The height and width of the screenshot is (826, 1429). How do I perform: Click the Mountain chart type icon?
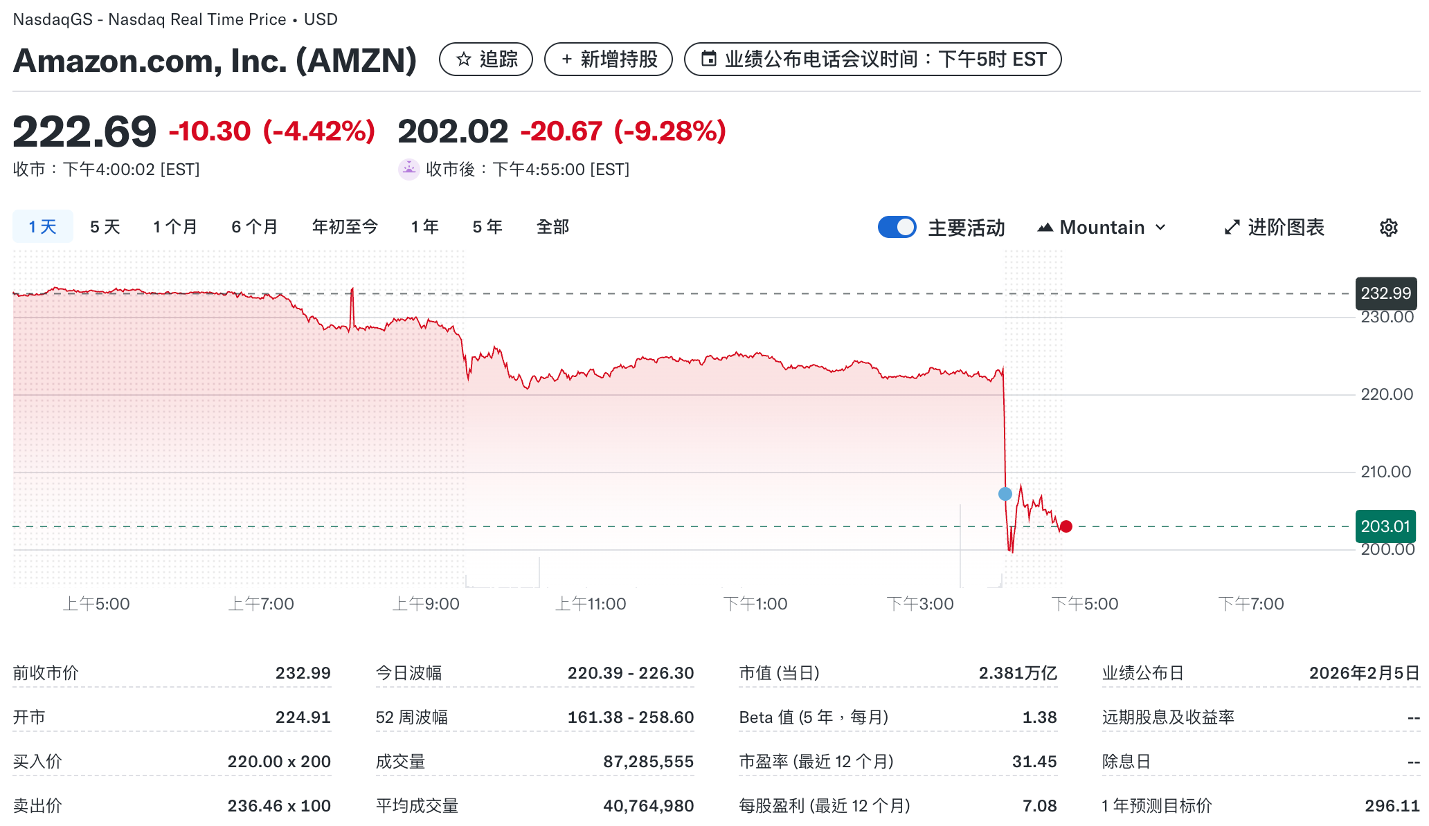point(1048,227)
